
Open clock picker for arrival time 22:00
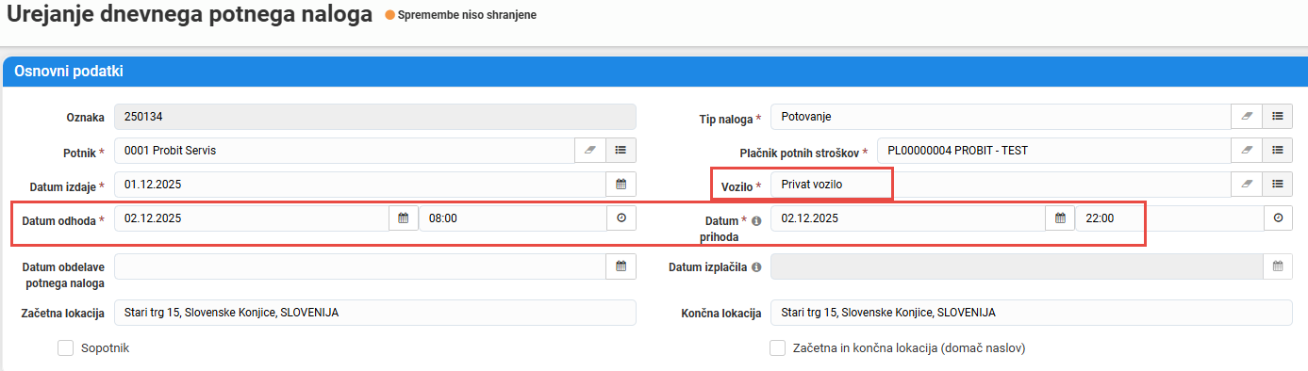pyautogui.click(x=1278, y=218)
